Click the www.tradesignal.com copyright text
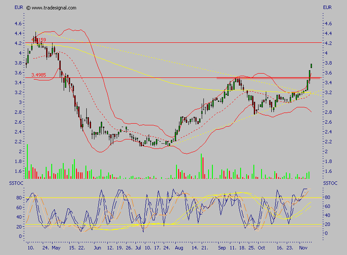 click(51, 8)
